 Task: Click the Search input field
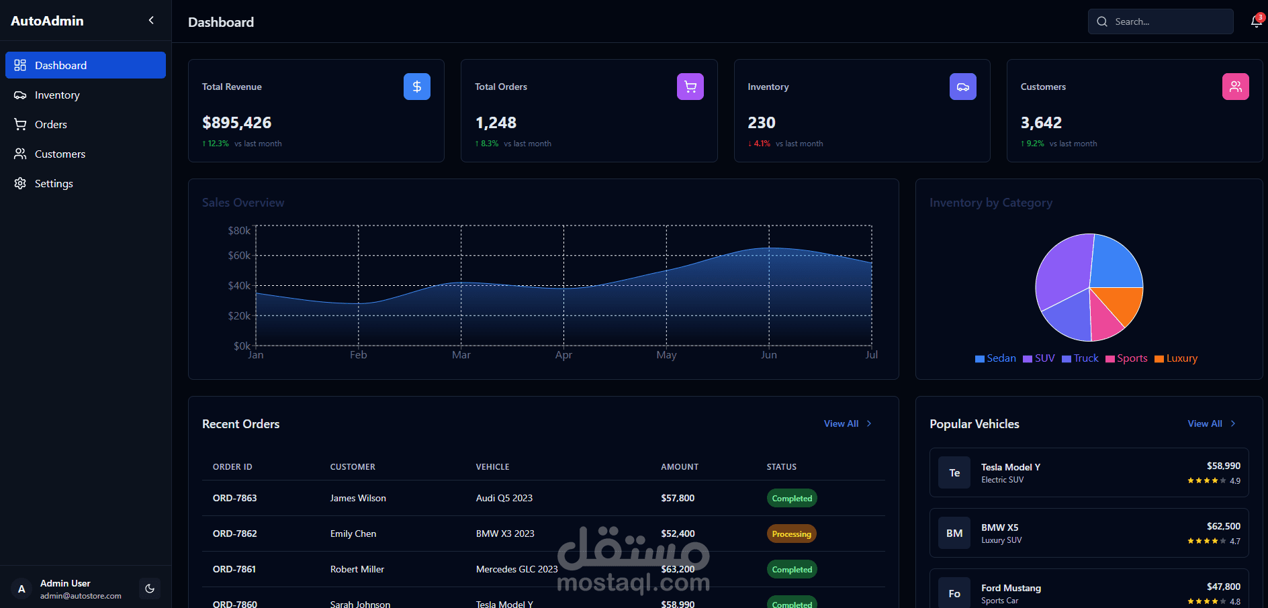click(1161, 21)
